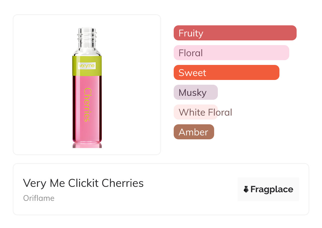Select the White Floral accord bar
This screenshot has height=228, width=322.
click(x=195, y=112)
